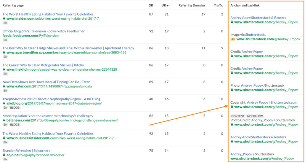Screen dimensions: 305x163
Task: Open the insider.com Worst Healthy Eating Habits title
Action: [48, 14]
